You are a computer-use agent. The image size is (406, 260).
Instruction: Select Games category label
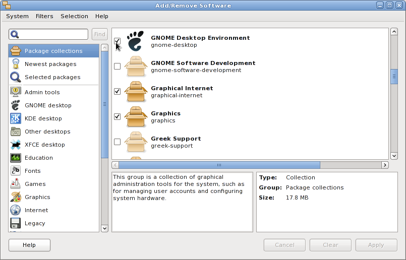click(x=35, y=184)
